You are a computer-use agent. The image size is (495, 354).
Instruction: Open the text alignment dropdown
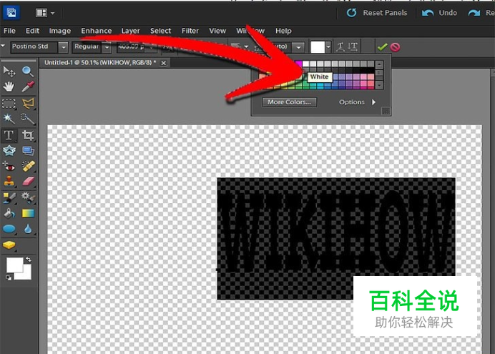tap(246, 47)
